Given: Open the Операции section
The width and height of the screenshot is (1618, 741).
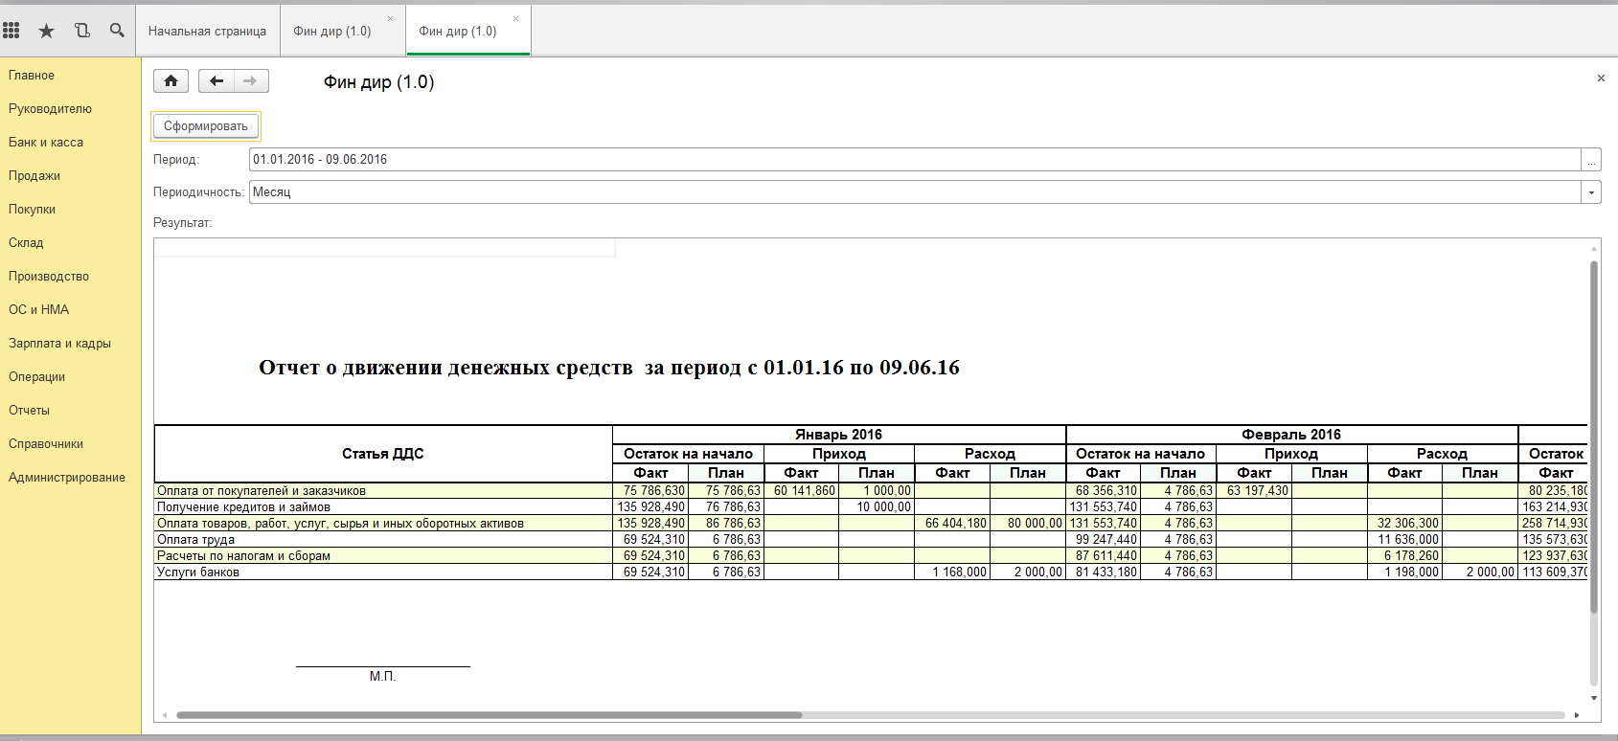Looking at the screenshot, I should [x=37, y=377].
